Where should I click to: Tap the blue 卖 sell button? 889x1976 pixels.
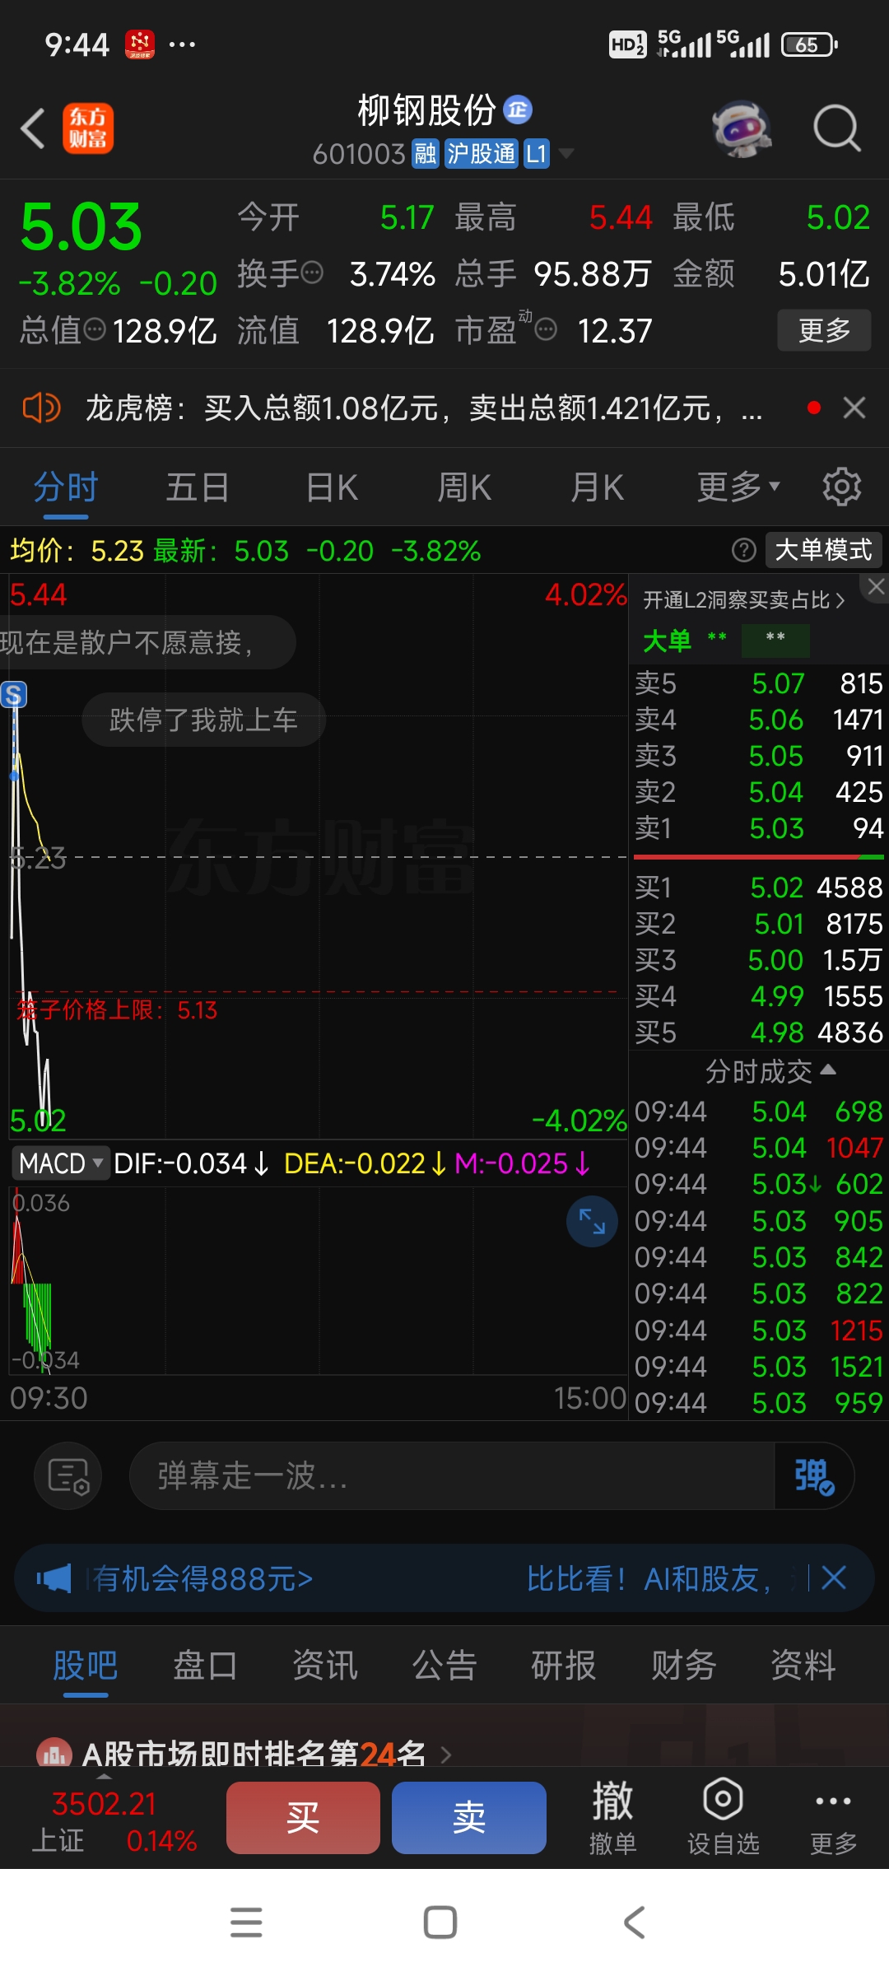(x=469, y=1818)
